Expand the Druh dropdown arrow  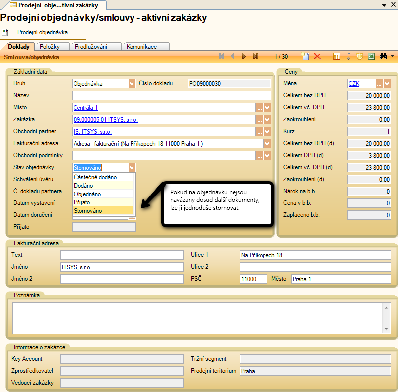coord(132,83)
